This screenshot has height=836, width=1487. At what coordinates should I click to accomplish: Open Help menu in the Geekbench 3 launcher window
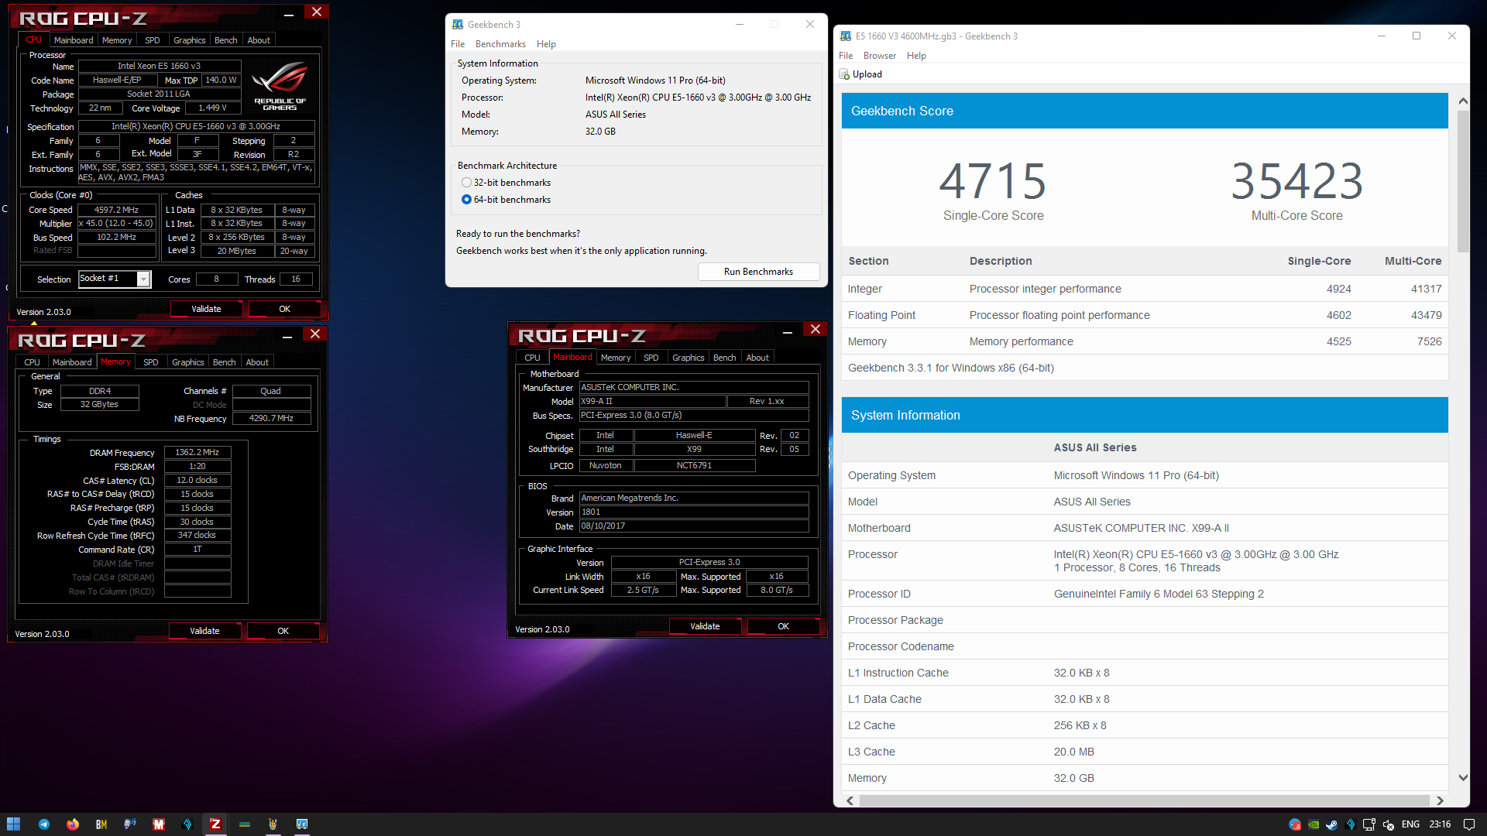[546, 44]
